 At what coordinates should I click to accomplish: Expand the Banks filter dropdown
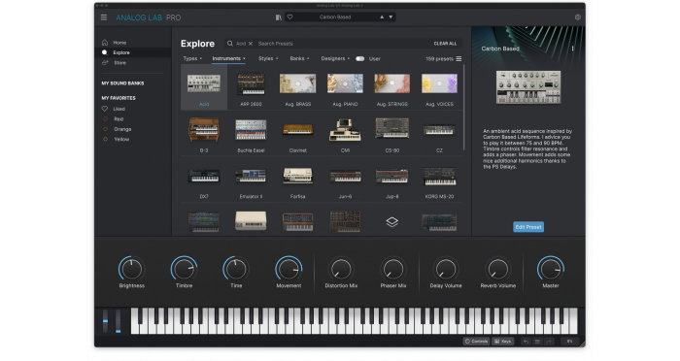pyautogui.click(x=299, y=58)
